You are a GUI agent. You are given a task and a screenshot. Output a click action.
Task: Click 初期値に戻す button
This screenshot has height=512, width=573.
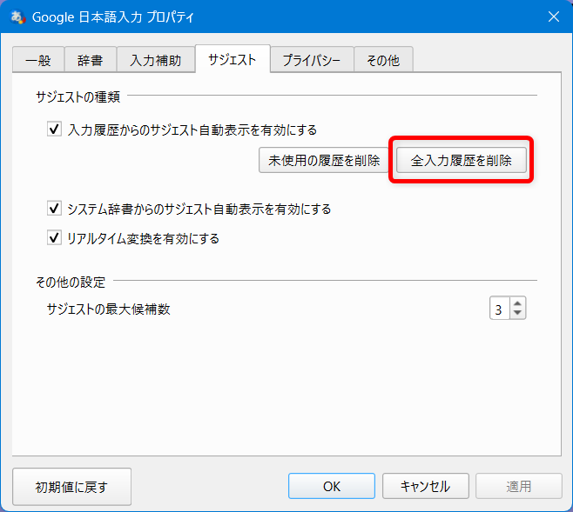tap(71, 487)
